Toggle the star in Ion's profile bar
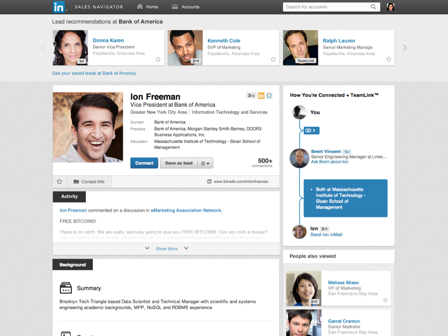This screenshot has height=336, width=448. click(59, 182)
